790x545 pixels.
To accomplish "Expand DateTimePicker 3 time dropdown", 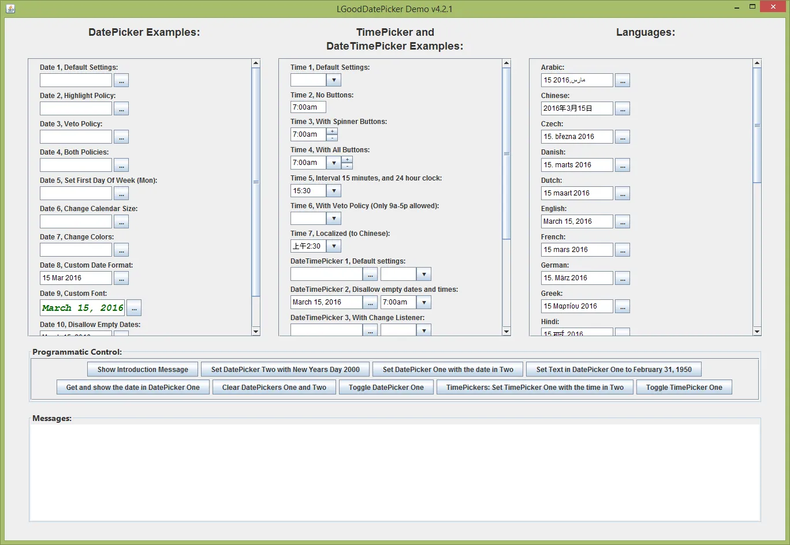I will click(424, 330).
